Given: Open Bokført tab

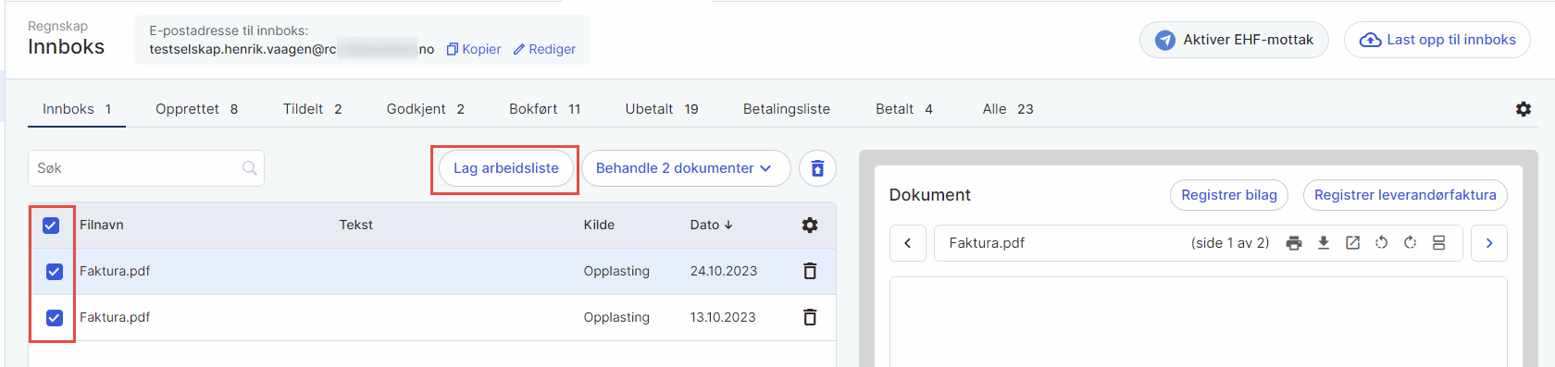Looking at the screenshot, I should pos(544,109).
